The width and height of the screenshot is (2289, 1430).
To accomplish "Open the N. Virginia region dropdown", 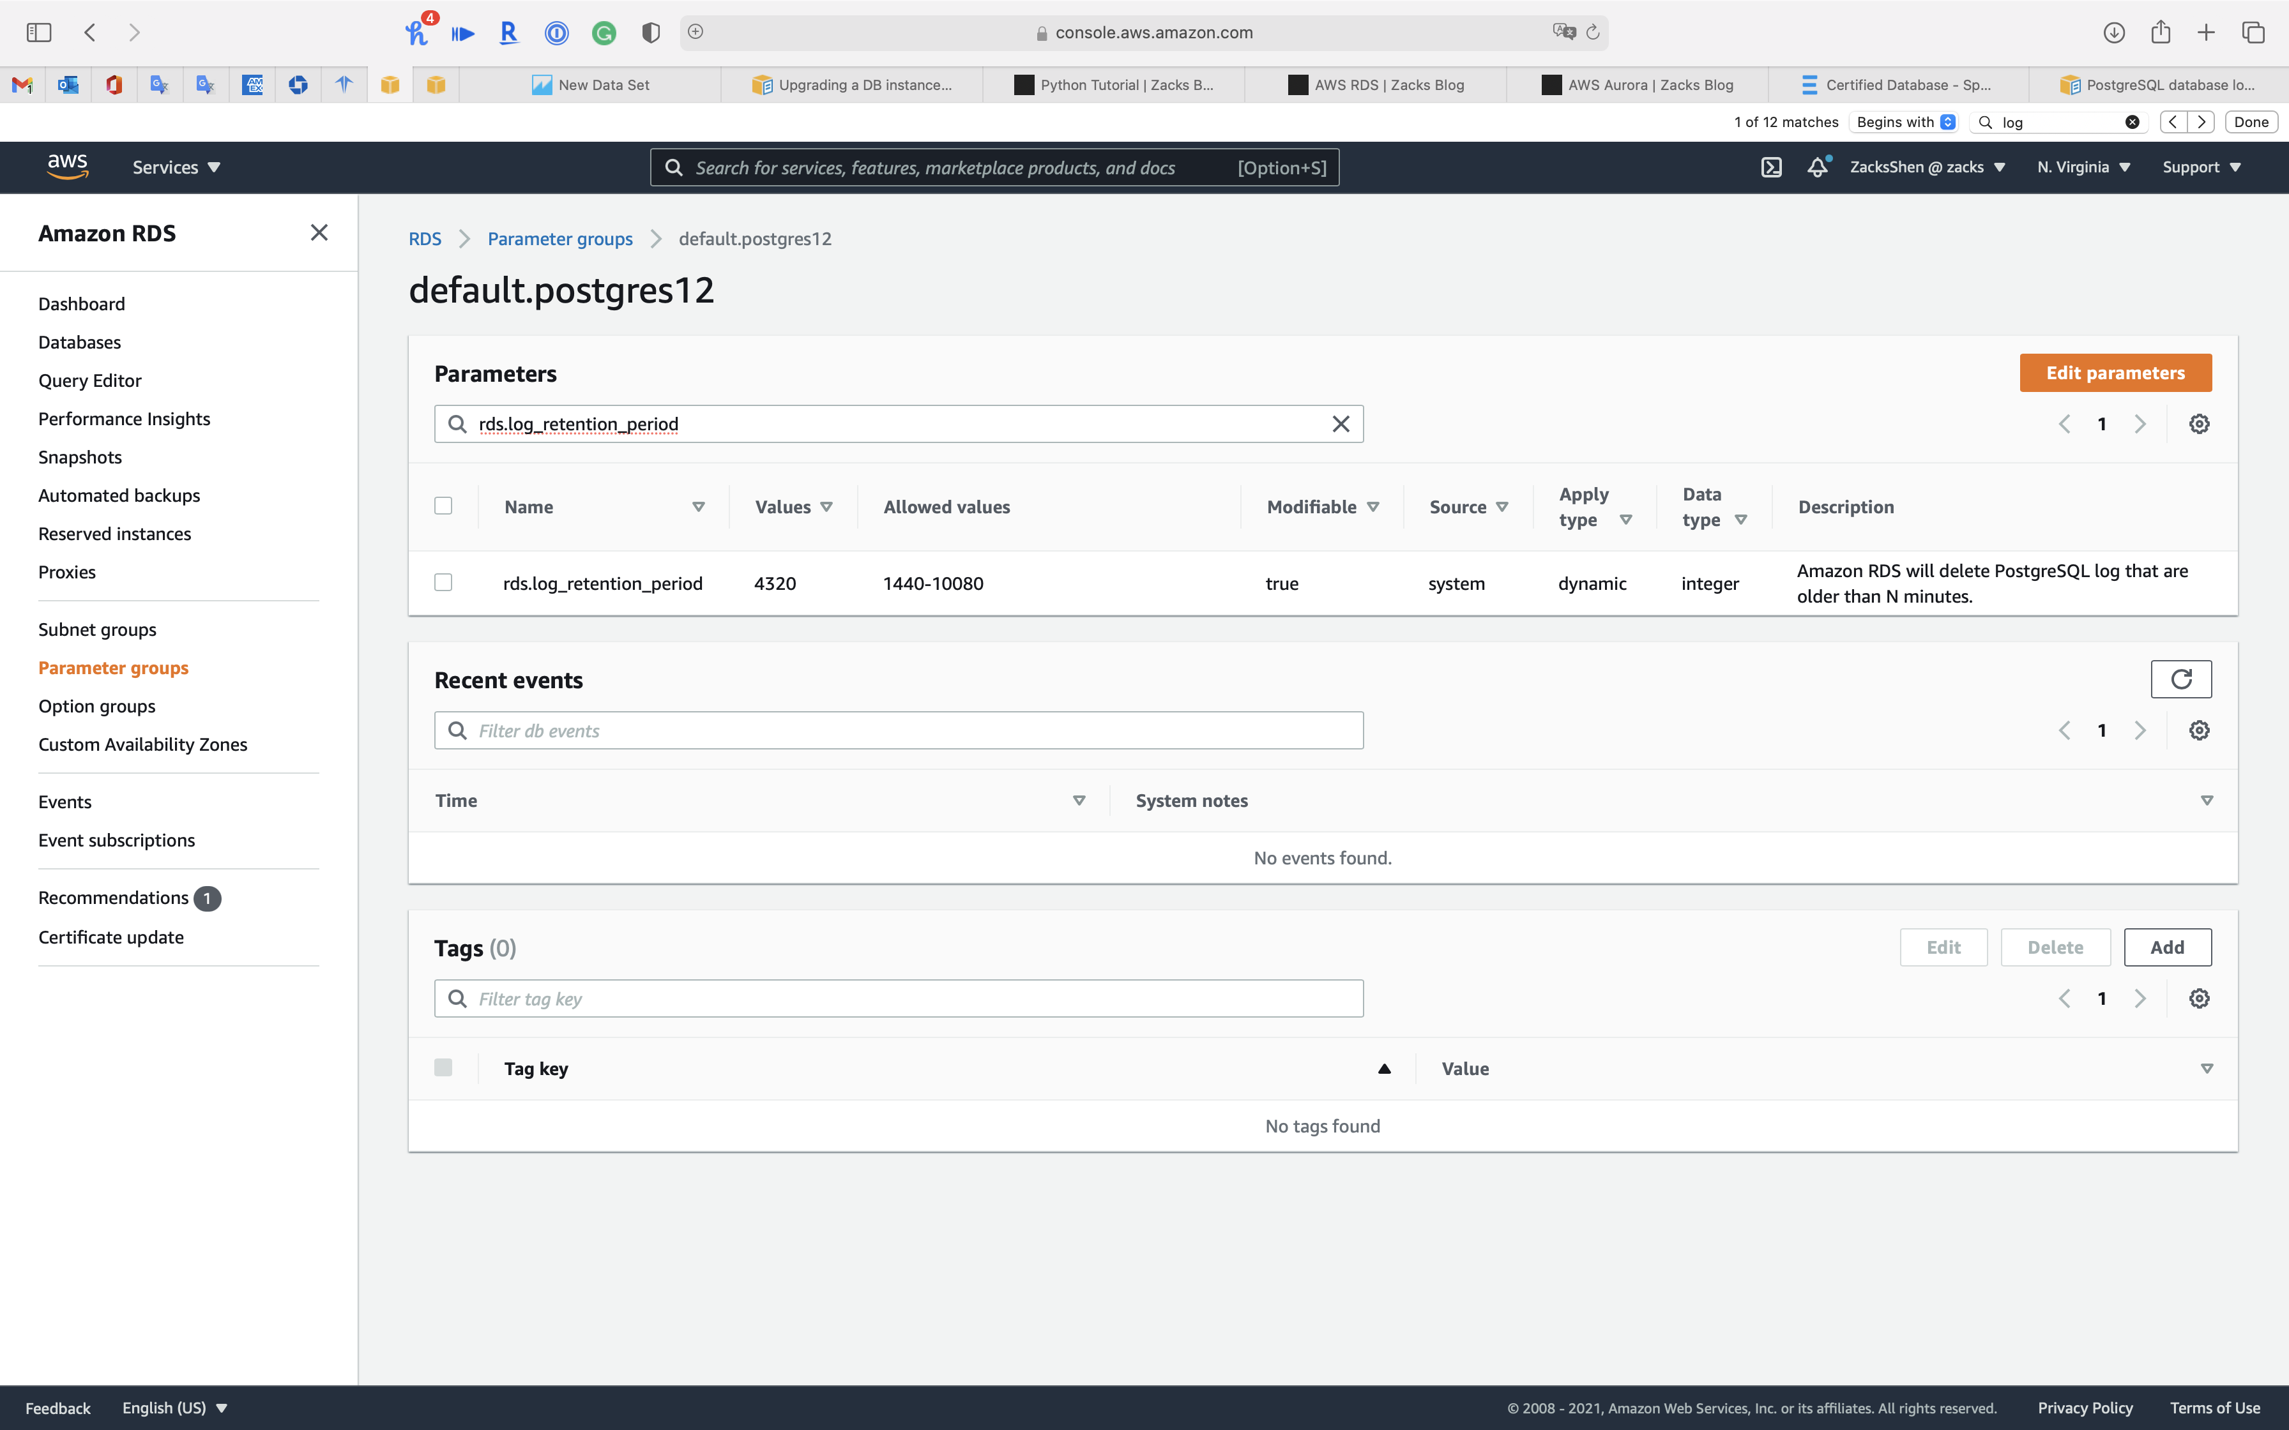I will (2083, 167).
